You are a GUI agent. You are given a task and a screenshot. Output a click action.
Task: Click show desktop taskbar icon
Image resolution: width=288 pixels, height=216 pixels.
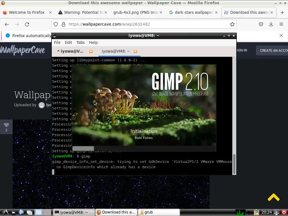[x=29, y=212]
